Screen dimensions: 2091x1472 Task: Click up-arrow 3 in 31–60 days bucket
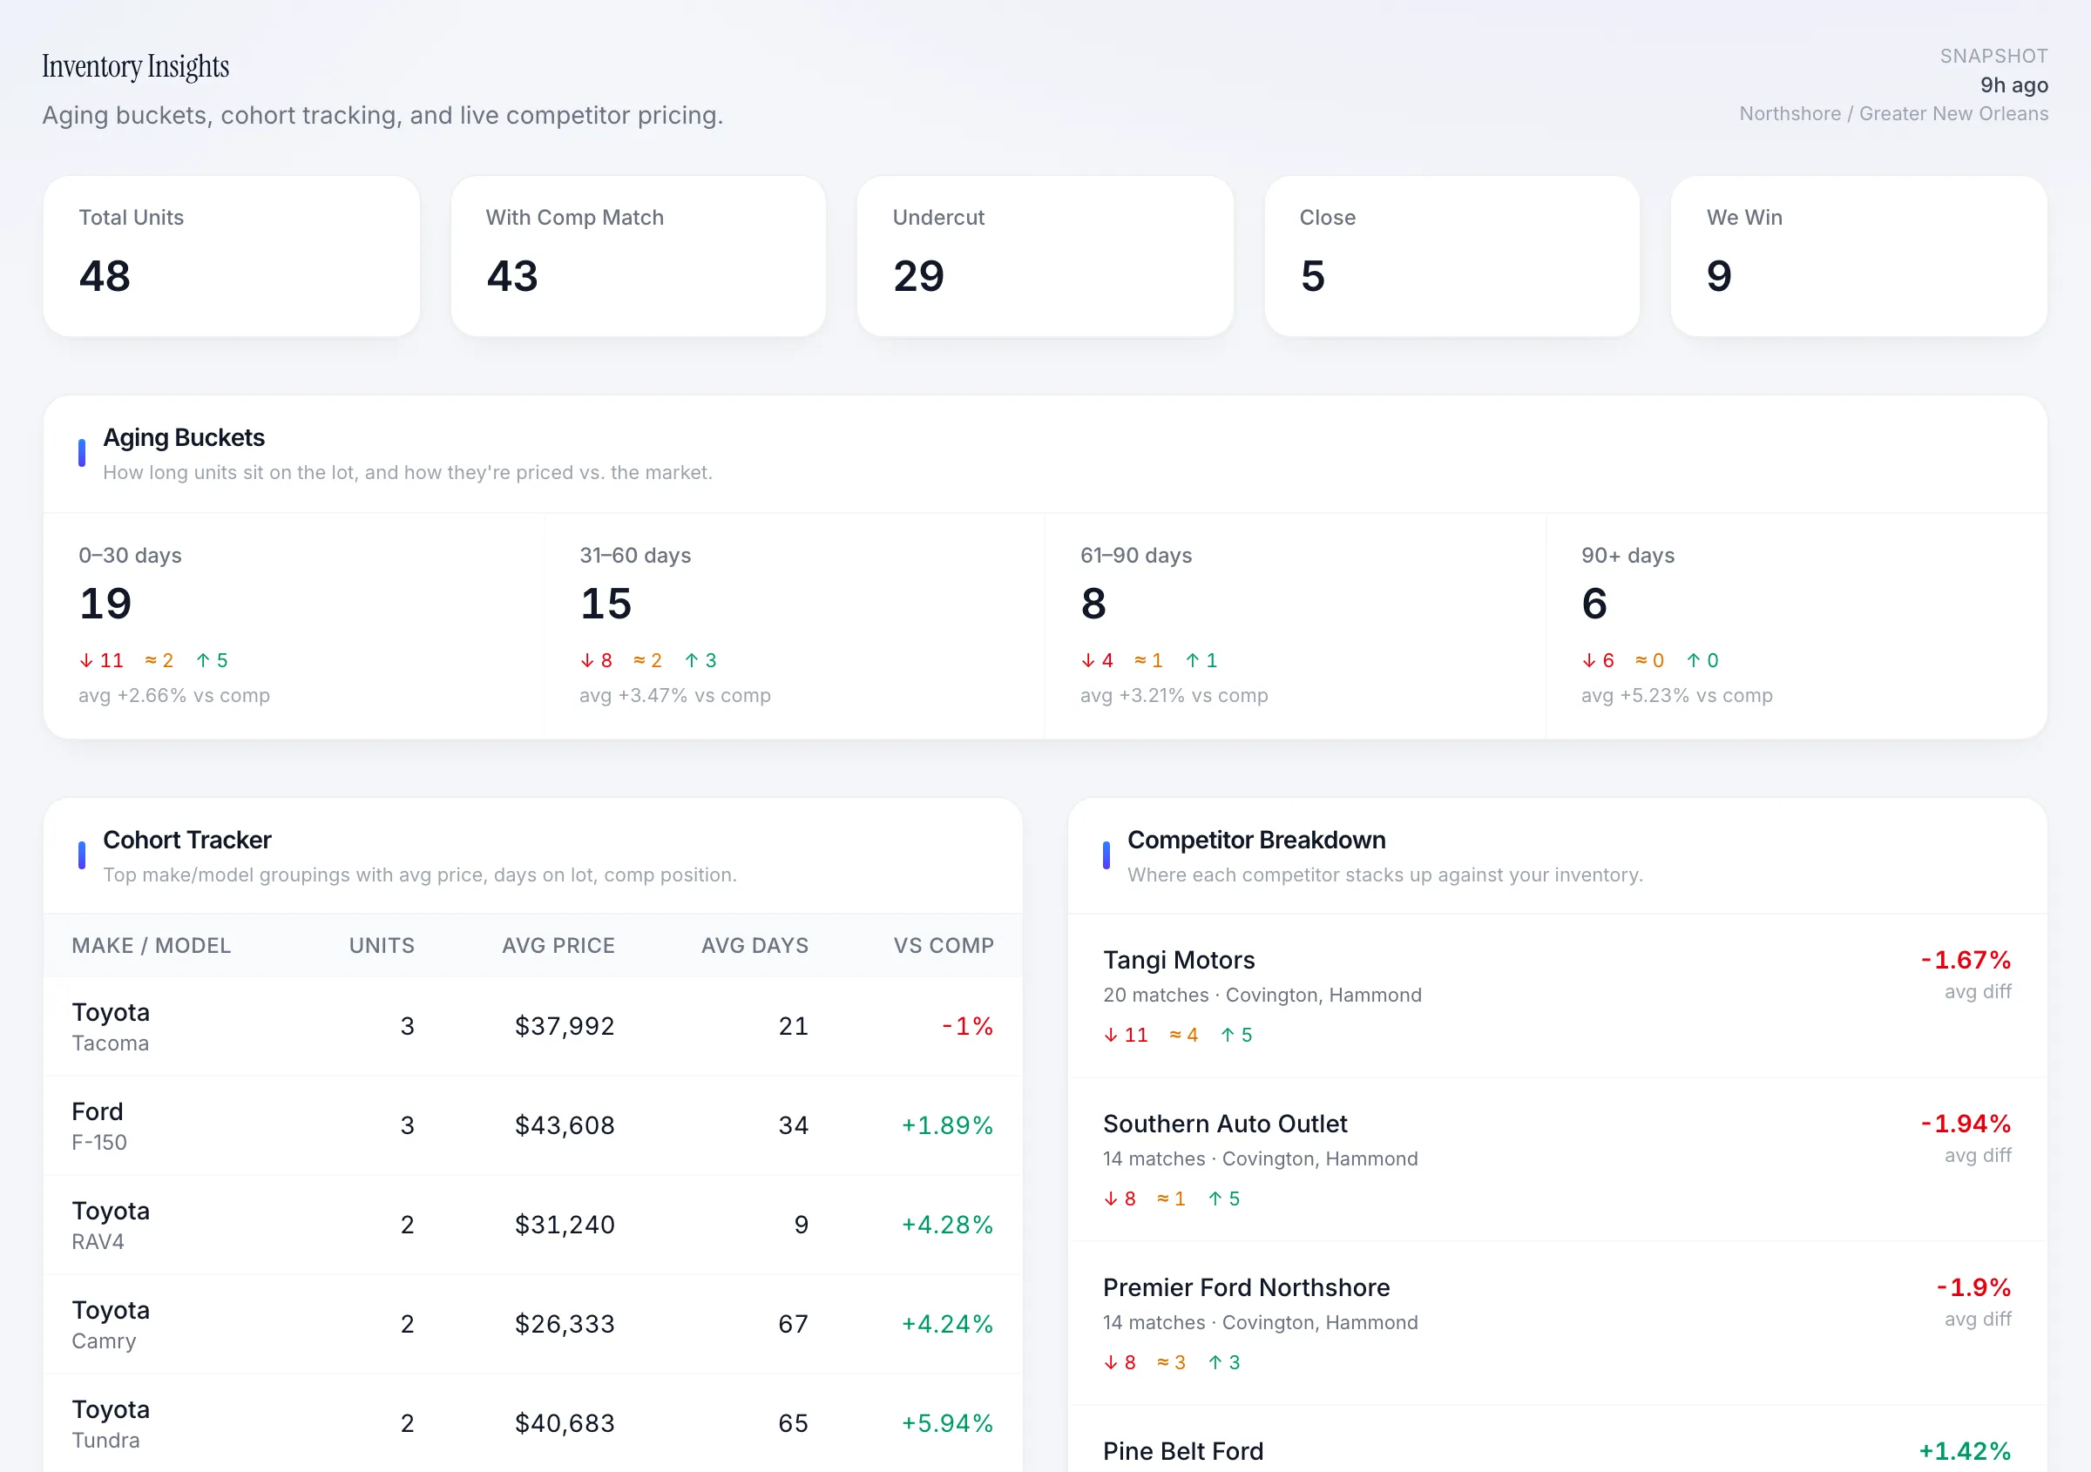(700, 660)
